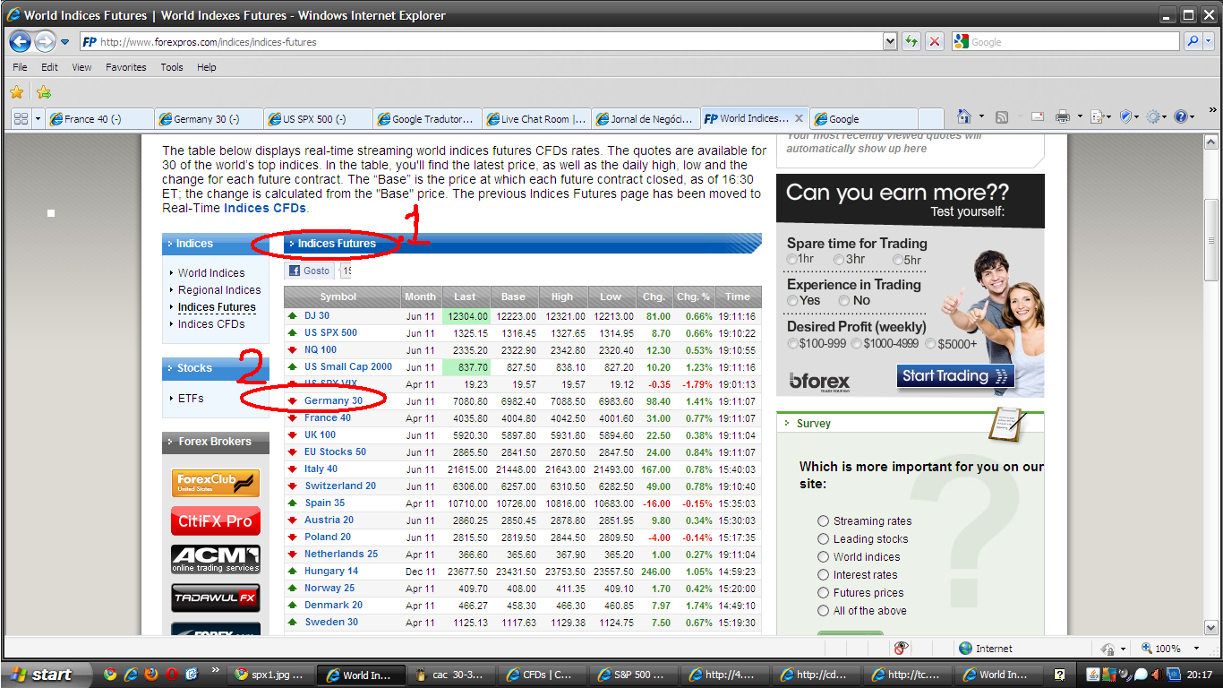Open the Quick Tabs grid icon

pos(21,118)
